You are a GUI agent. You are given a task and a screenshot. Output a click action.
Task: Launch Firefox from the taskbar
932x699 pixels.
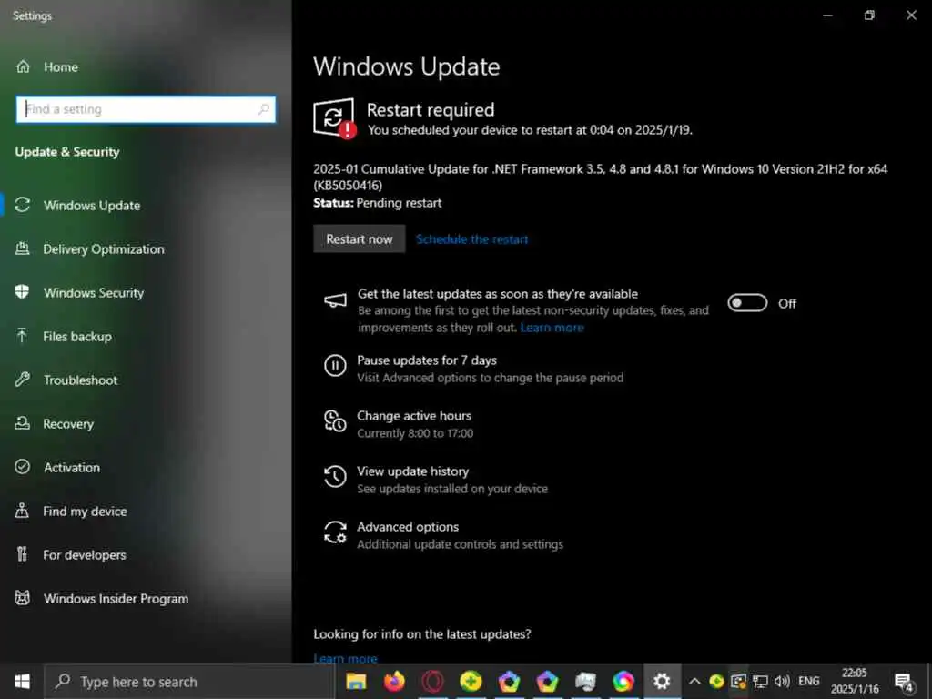pyautogui.click(x=394, y=681)
